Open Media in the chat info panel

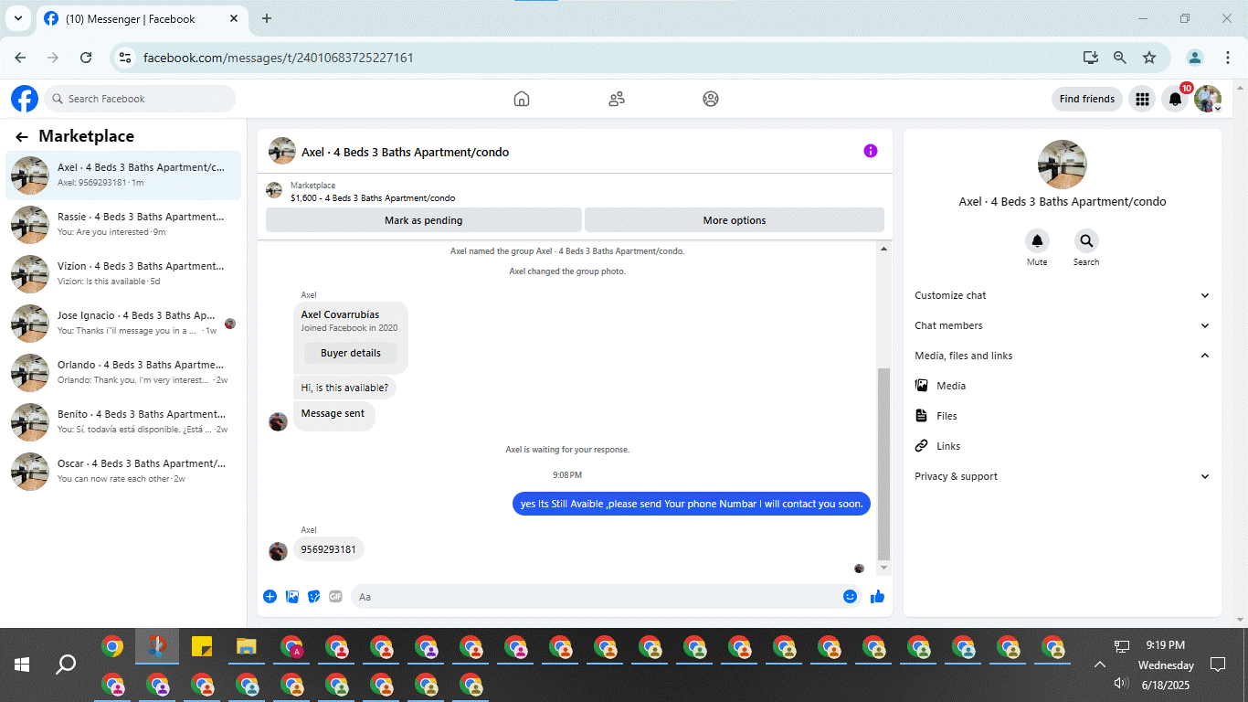1063,386
